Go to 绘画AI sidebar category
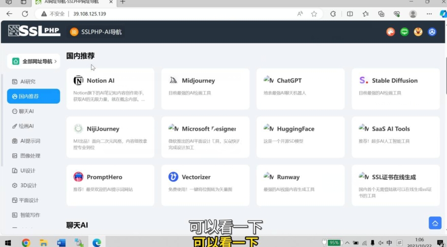Viewport: 447px width, 247px height. (x=27, y=126)
